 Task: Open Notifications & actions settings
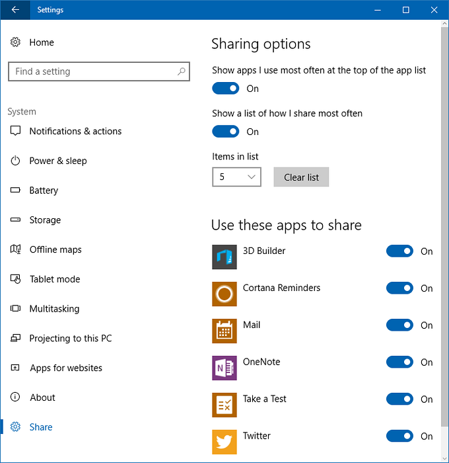pos(75,131)
